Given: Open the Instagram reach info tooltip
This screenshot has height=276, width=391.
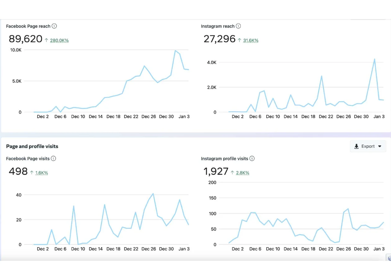Looking at the screenshot, I should tap(238, 26).
